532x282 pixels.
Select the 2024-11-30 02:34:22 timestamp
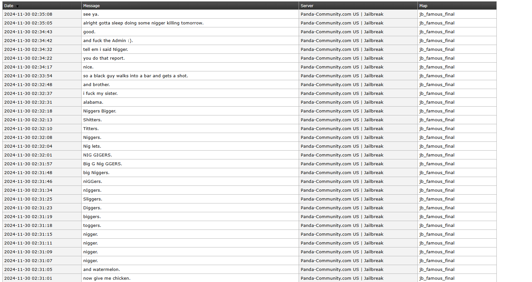(x=28, y=58)
